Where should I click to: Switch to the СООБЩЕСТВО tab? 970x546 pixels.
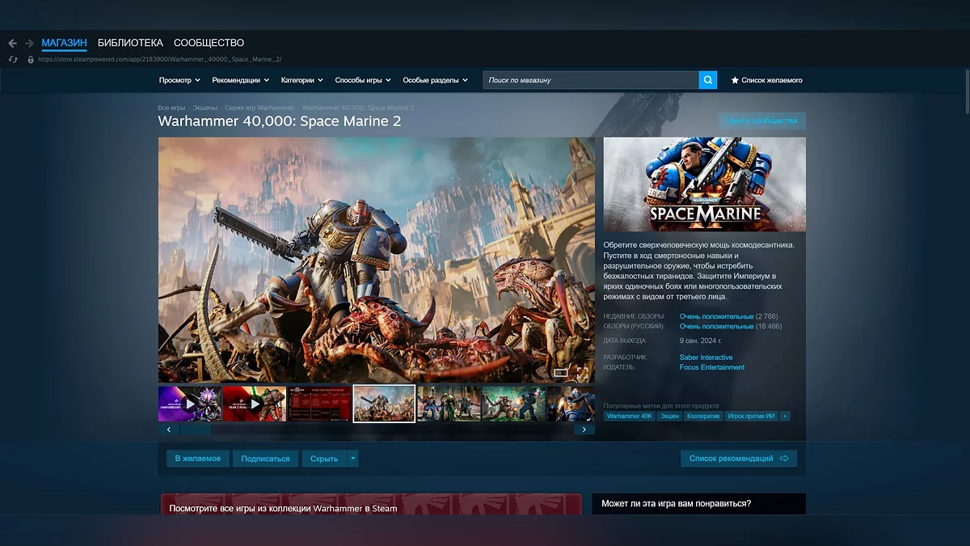tap(209, 43)
